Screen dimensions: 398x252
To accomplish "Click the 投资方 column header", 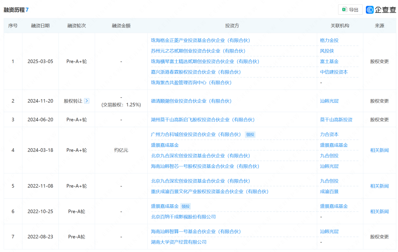I will coord(232,26).
